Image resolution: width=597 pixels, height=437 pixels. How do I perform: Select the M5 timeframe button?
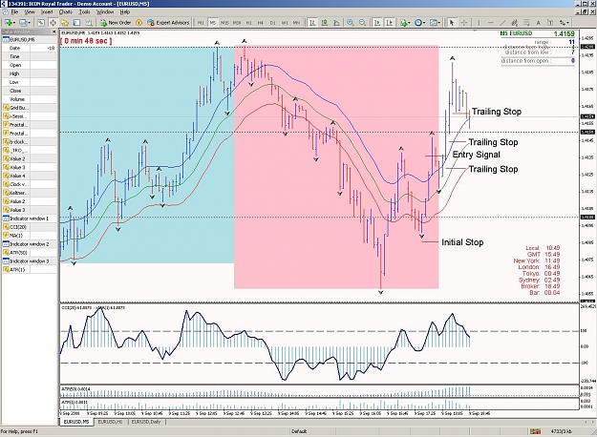(212, 23)
